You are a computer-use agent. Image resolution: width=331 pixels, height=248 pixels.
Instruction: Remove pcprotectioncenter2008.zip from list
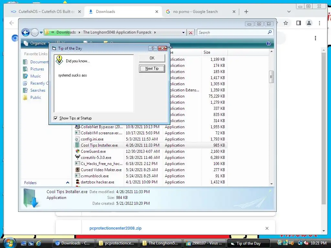(x=267, y=228)
